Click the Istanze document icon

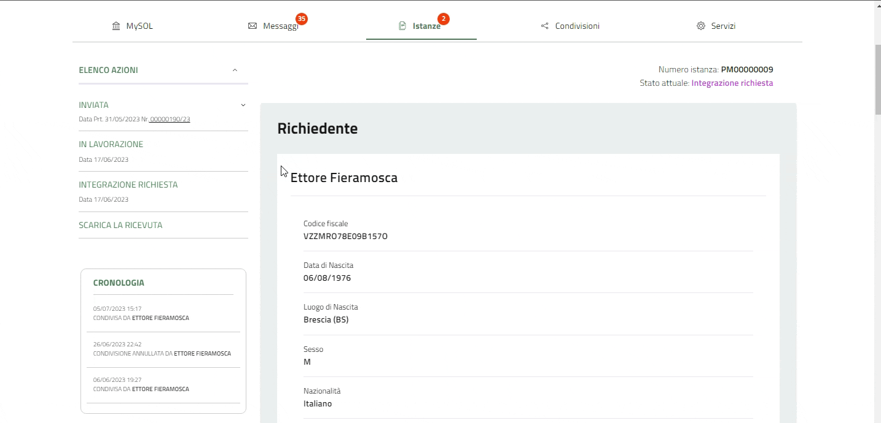(402, 26)
